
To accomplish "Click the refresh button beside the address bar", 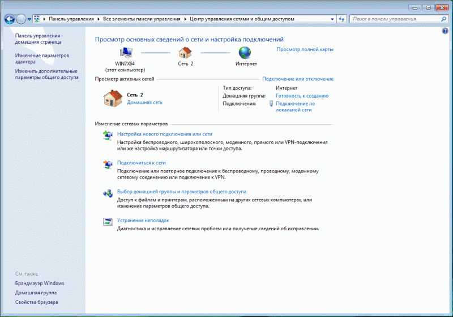I will pos(341,19).
